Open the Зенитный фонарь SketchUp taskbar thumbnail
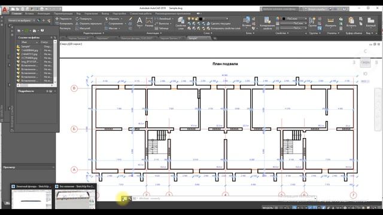Viewport: 383px width, 215px height. click(x=32, y=196)
